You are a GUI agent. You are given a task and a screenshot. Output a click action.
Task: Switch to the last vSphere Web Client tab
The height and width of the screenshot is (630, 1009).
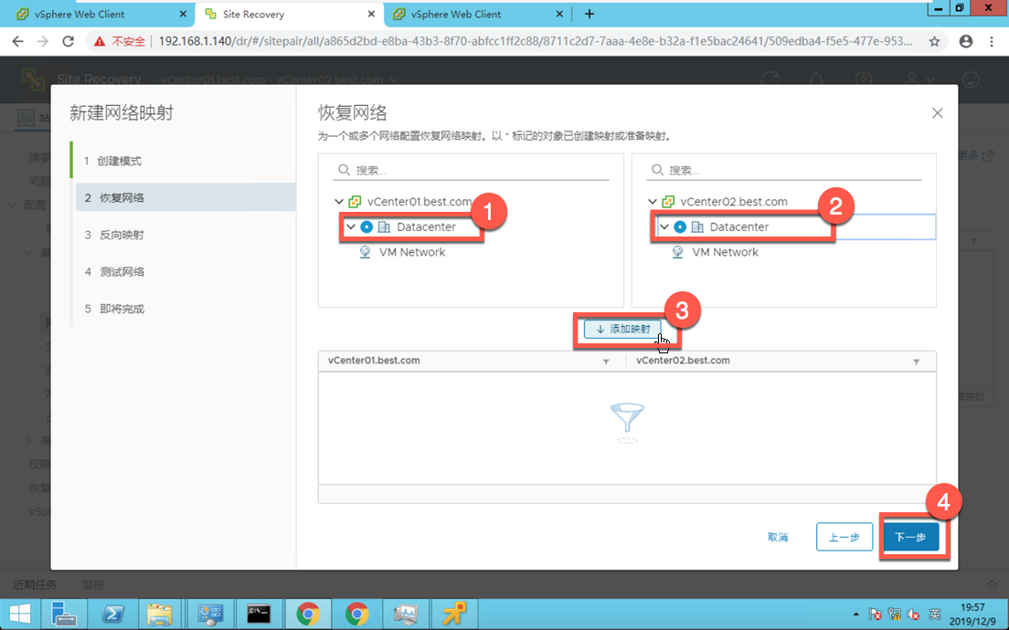(x=476, y=14)
